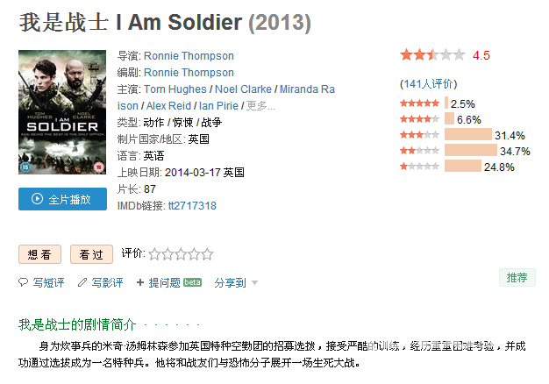The height and width of the screenshot is (384, 549).
Task: Click the I Am Soldier poster thumbnail
Action: tap(62, 112)
